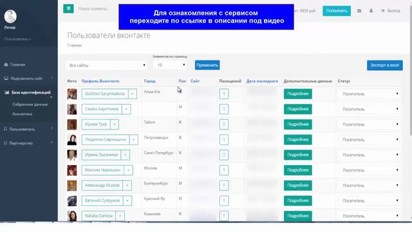Click Подробнее in Gulzhan Sarymsakova row
The height and width of the screenshot is (232, 412).
(297, 94)
